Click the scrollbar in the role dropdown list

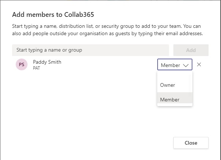[x=191, y=89]
